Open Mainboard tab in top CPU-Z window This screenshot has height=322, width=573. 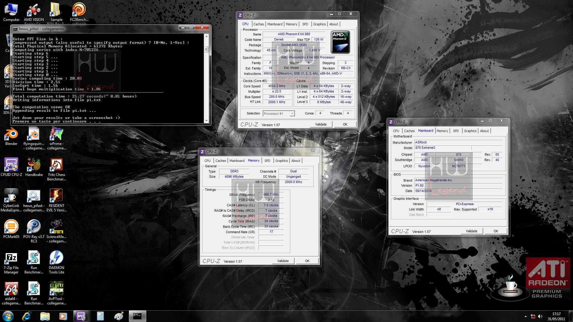point(275,24)
